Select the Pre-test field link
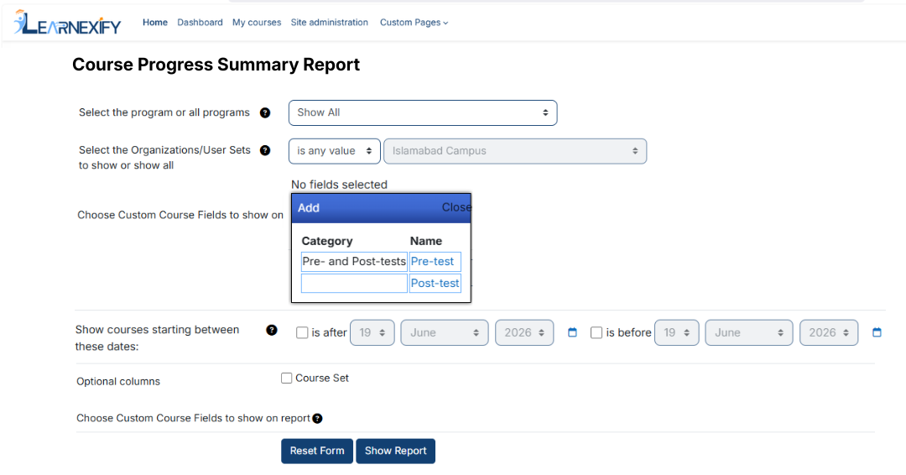 click(432, 262)
